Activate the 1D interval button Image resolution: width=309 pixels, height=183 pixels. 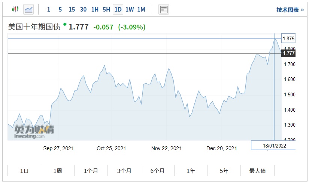pos(118,9)
